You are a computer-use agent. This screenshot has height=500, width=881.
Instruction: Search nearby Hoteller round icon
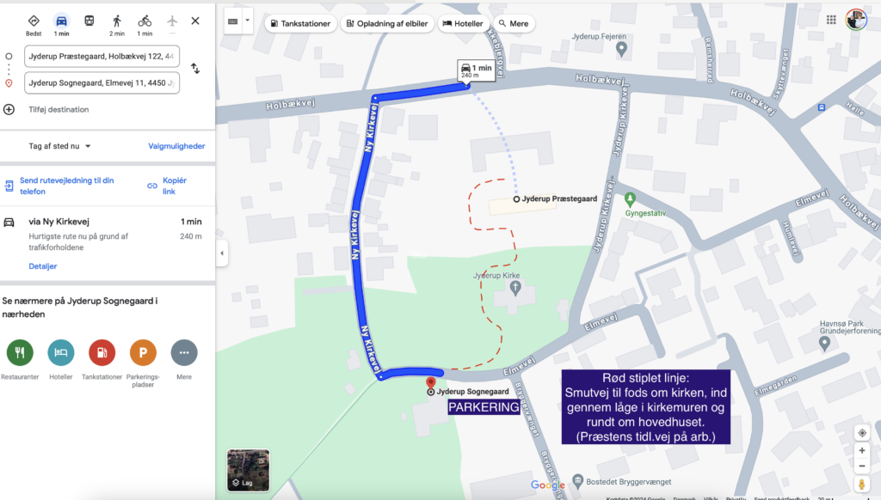click(x=61, y=352)
